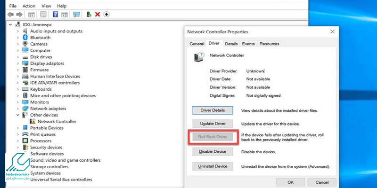Collapse the Other devices node
Screen dimensions: 377x188
point(18,115)
